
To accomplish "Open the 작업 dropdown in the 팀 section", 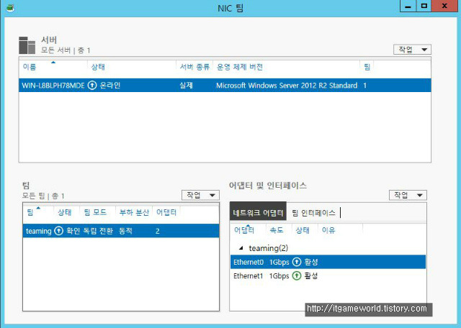I will pyautogui.click(x=200, y=195).
